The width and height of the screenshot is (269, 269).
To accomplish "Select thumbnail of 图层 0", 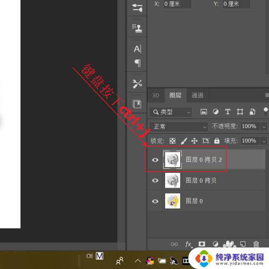I will coord(173,201).
